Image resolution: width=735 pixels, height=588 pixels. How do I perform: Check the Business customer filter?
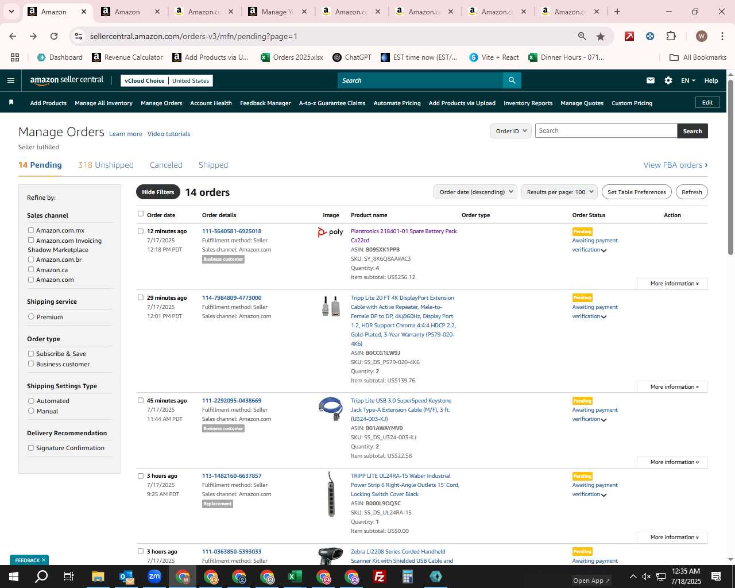[x=31, y=363]
